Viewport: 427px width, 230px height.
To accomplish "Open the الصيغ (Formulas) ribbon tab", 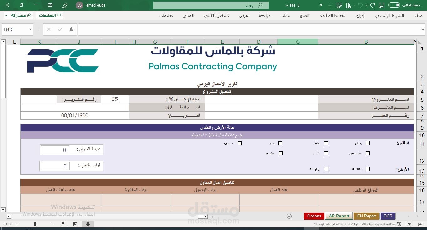I will pos(304,15).
